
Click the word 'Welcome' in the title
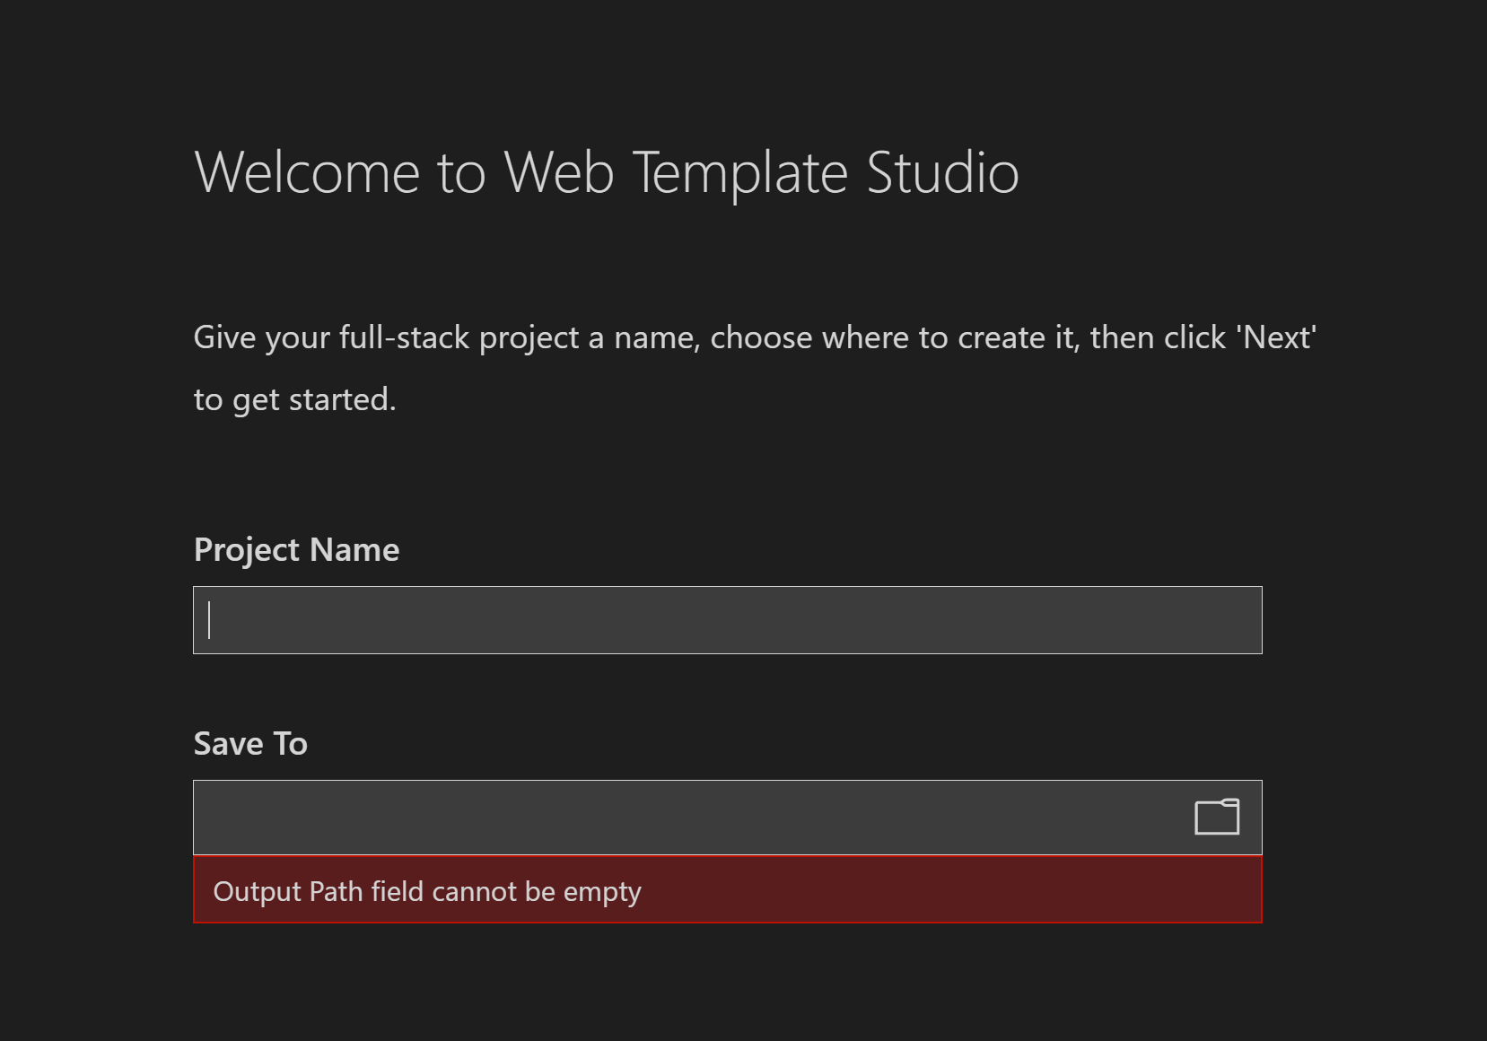coord(307,171)
